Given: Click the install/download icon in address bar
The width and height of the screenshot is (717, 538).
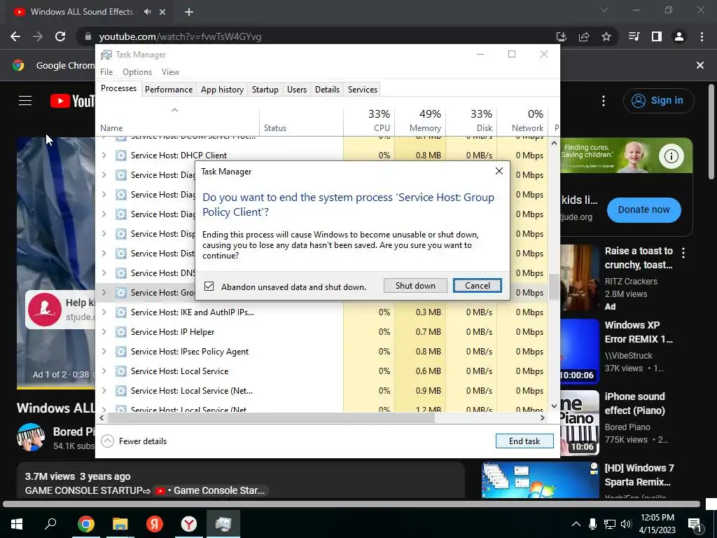Looking at the screenshot, I should click(x=561, y=36).
